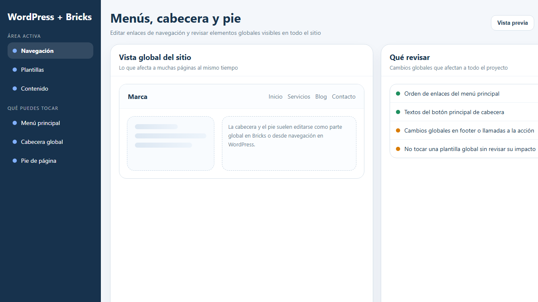Open the Blog nav link
The height and width of the screenshot is (302, 538).
coord(321,96)
